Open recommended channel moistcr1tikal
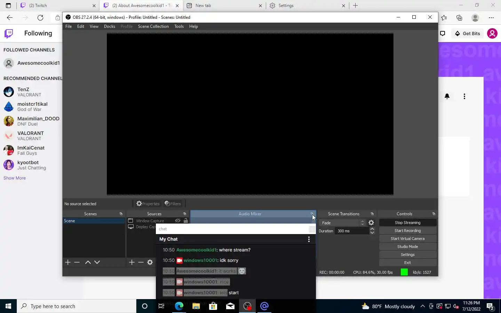The image size is (501, 313). tap(32, 106)
